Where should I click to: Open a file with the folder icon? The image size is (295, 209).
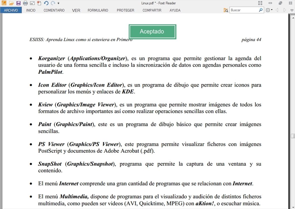pos(11,3)
